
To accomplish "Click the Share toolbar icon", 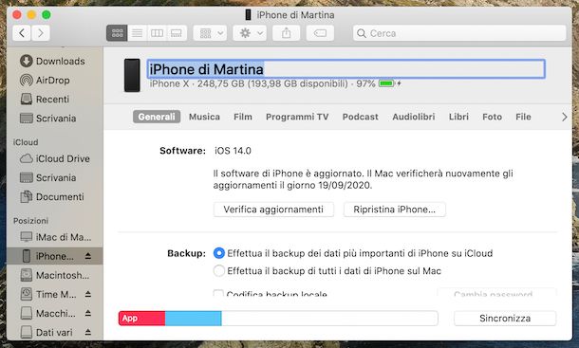I will coord(286,33).
